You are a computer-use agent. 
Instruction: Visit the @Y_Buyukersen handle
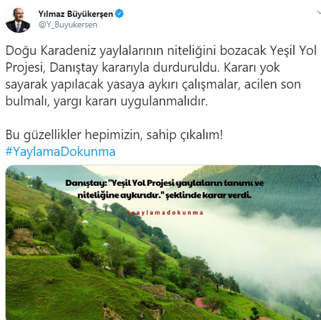pos(67,24)
